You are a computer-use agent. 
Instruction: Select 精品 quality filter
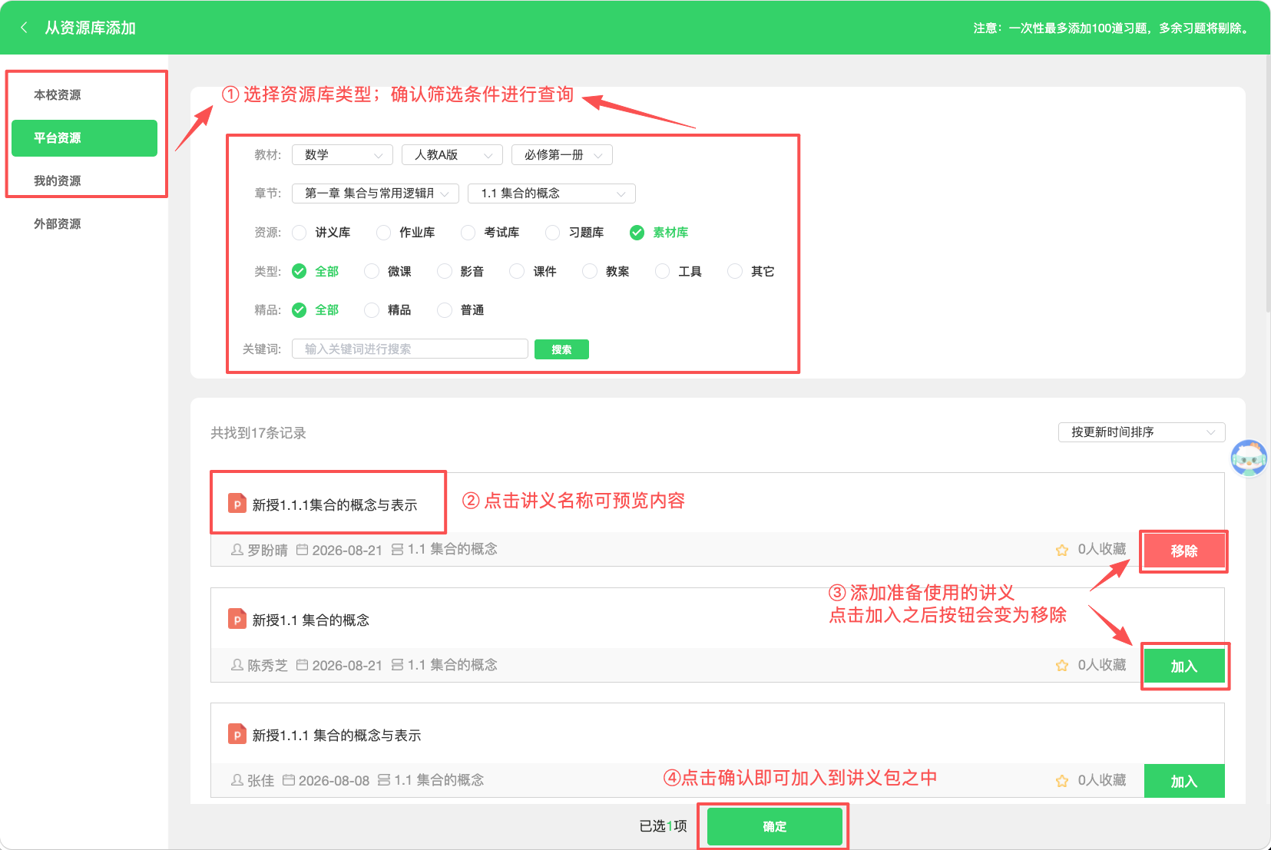coord(388,309)
